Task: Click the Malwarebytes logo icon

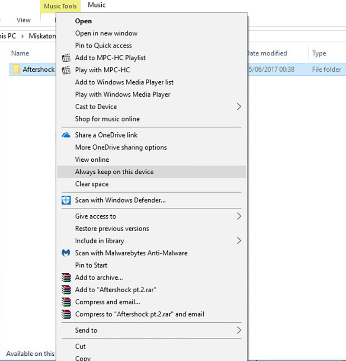Action: click(66, 253)
